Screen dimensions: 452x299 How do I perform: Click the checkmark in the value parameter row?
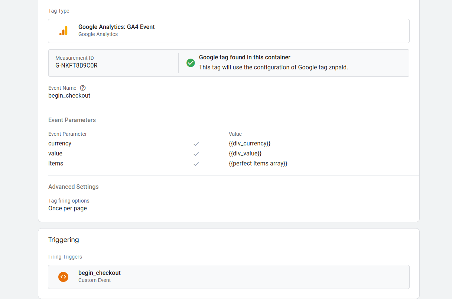point(196,154)
